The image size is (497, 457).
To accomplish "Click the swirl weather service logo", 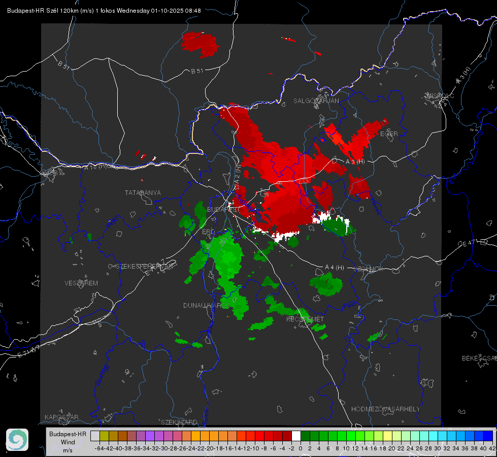I will pos(17,440).
